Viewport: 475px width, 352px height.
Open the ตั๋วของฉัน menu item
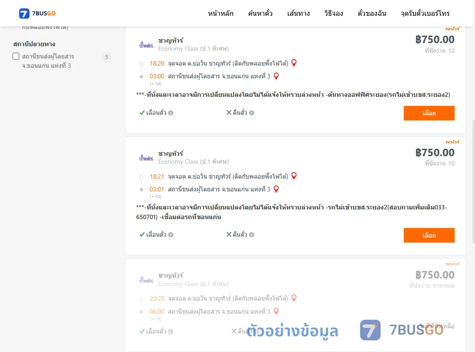point(372,13)
